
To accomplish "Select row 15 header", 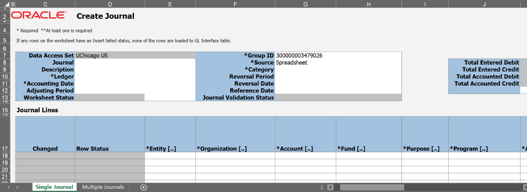I will pos(5,110).
